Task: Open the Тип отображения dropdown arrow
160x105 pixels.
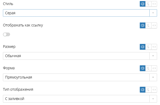Action: coord(153,99)
